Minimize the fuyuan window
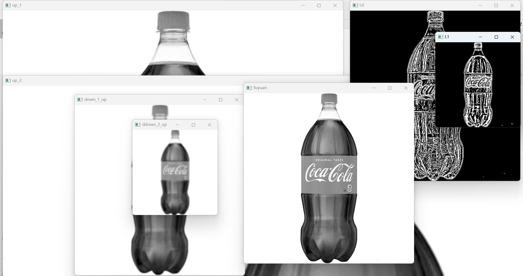Viewport: 523px width, 276px height. (x=374, y=88)
